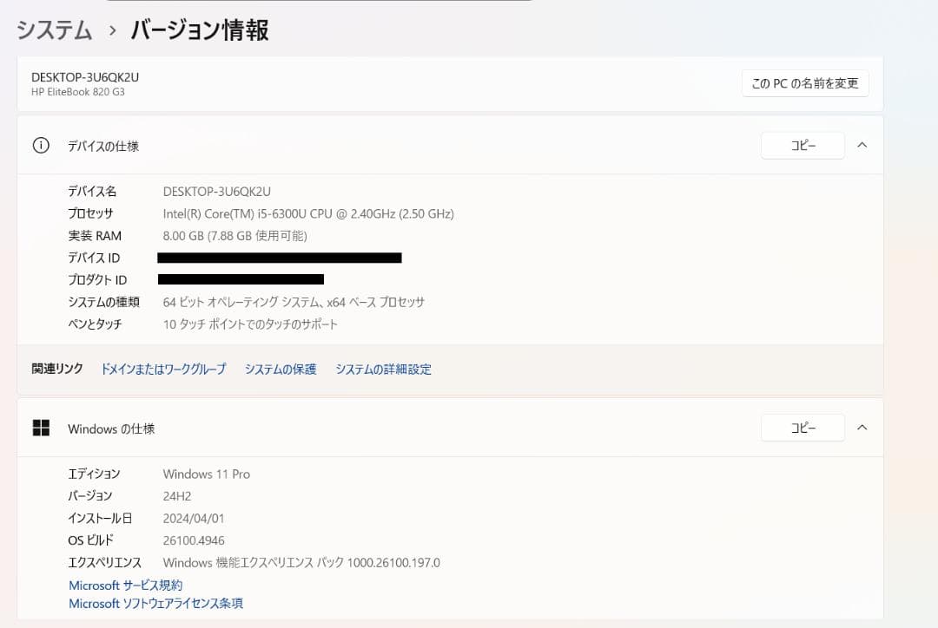Image resolution: width=938 pixels, height=628 pixels.
Task: Copy the Windows specifications with コピー
Action: tap(803, 427)
